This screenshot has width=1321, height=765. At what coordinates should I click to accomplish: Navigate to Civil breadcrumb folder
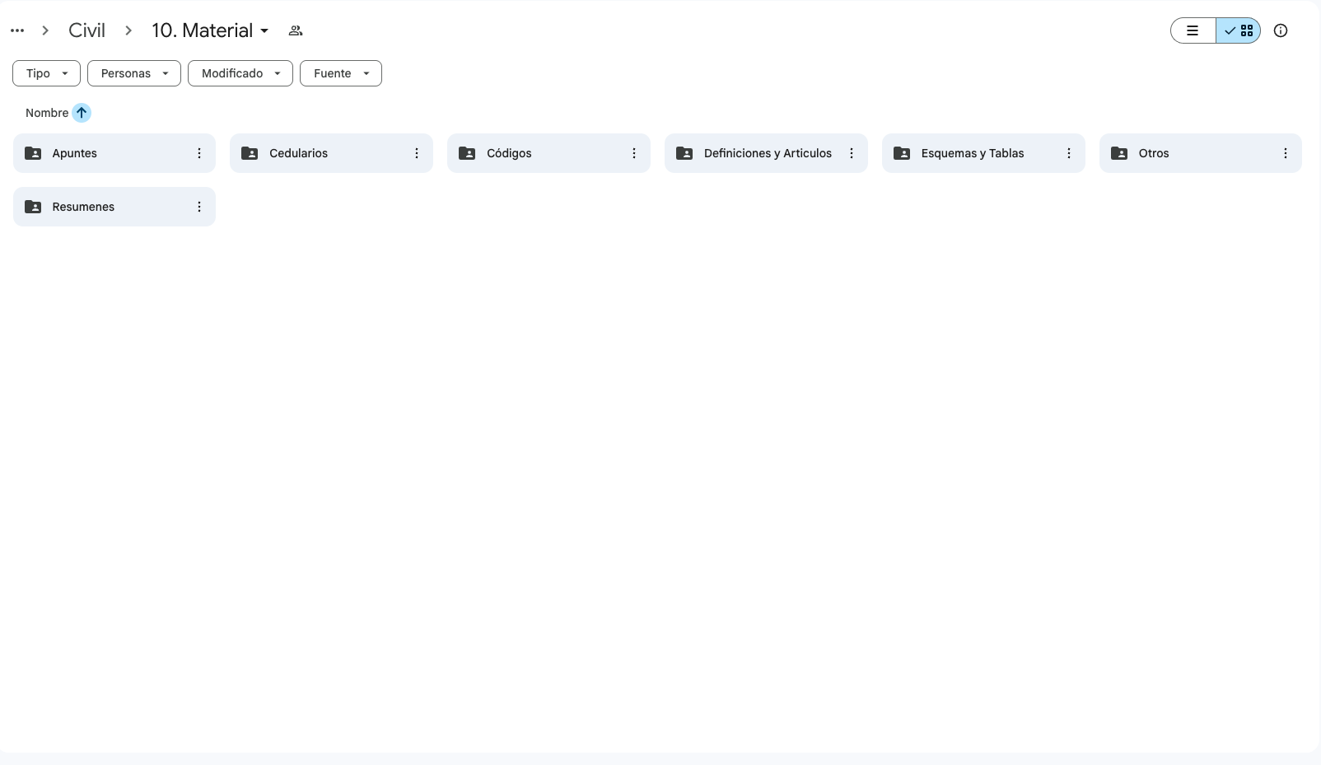(x=86, y=30)
